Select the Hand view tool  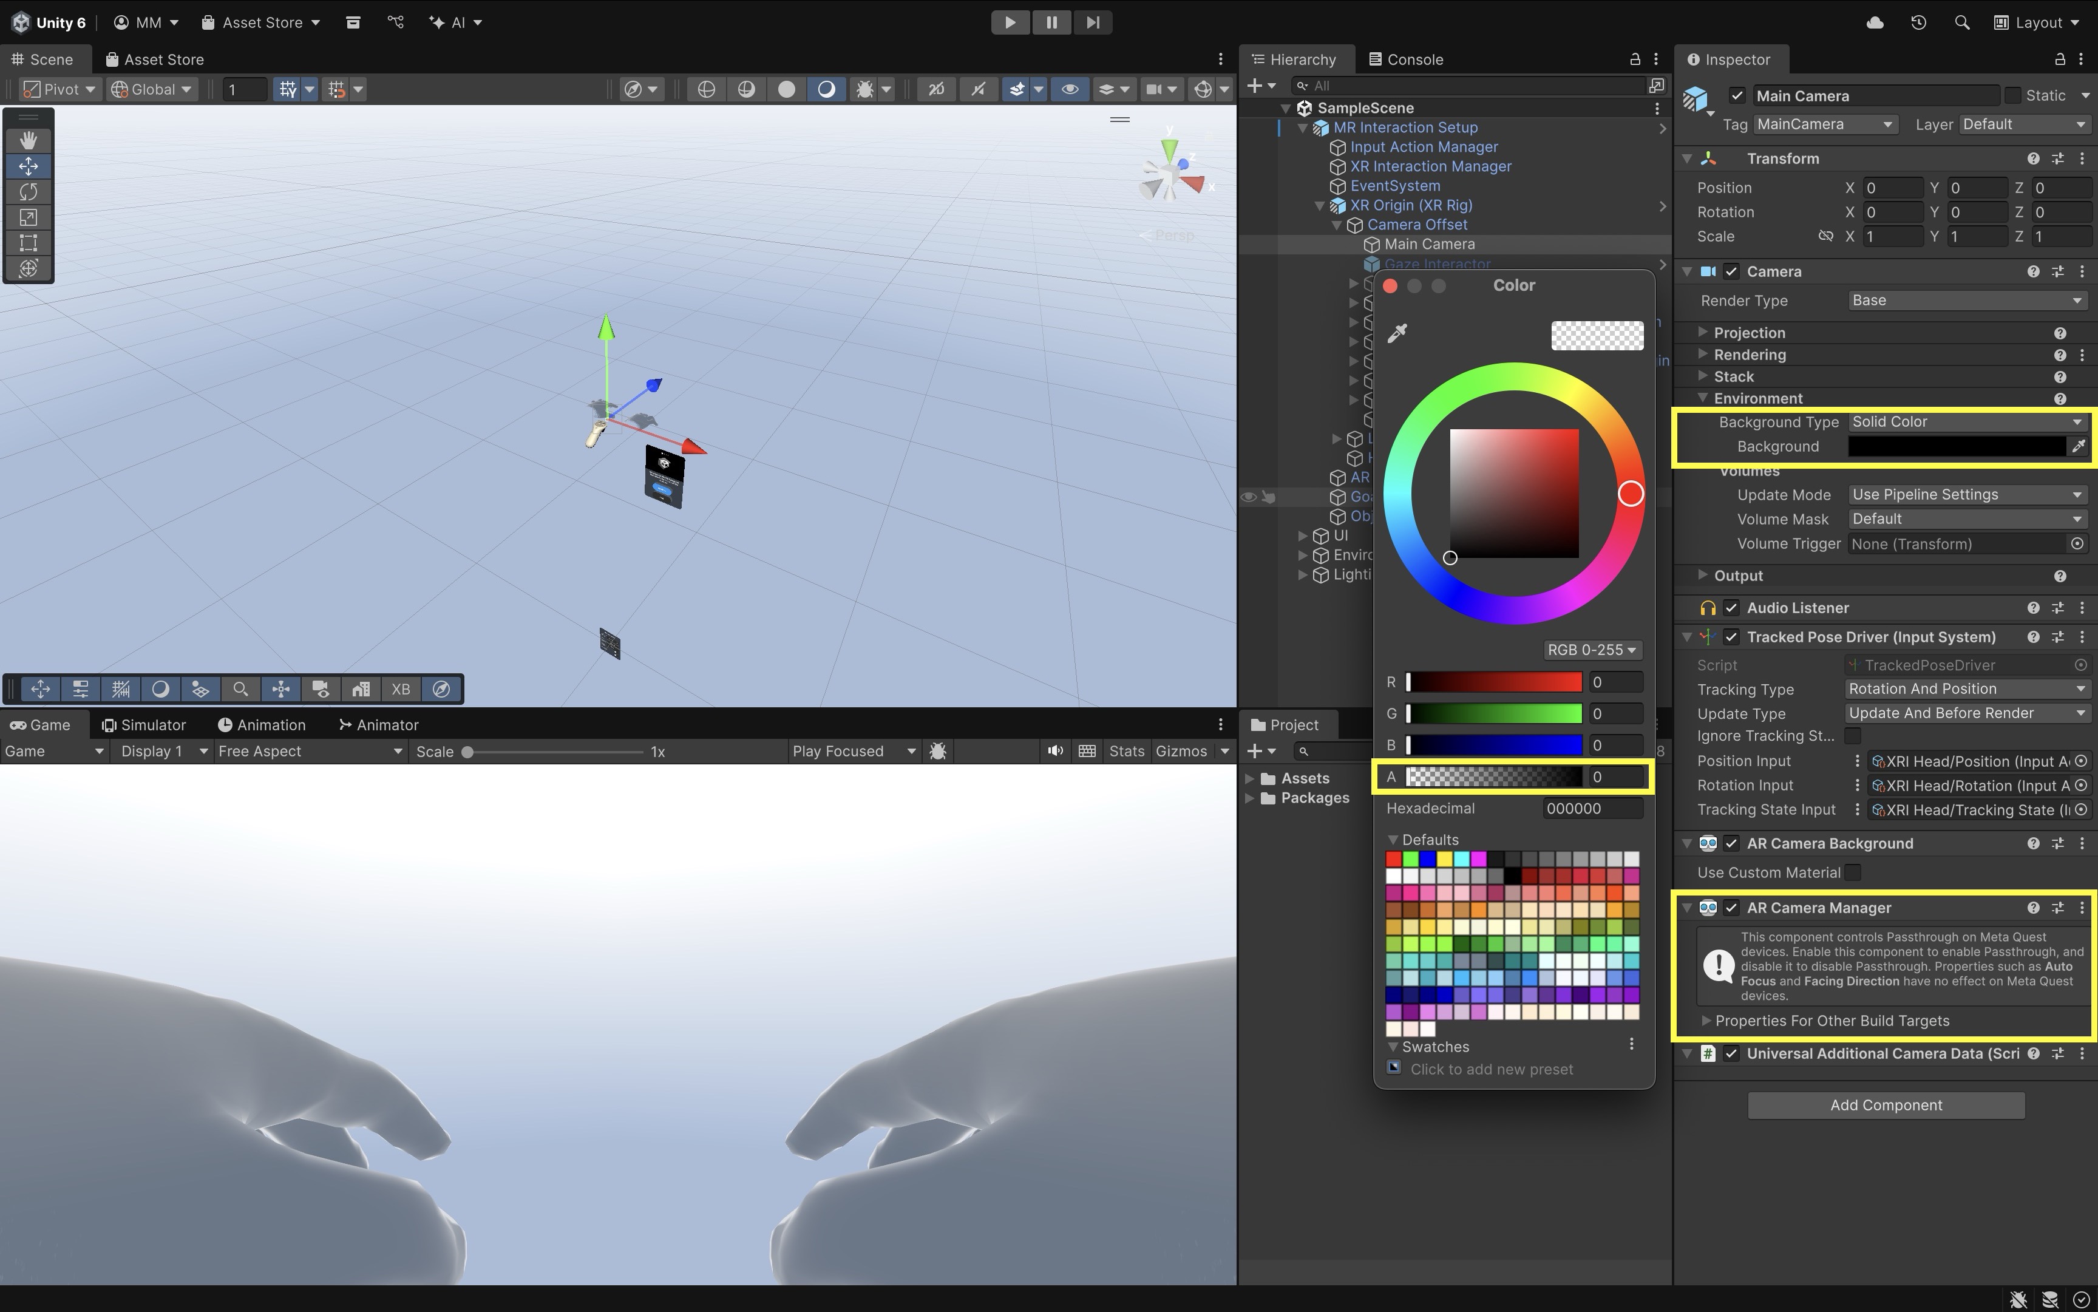28,140
